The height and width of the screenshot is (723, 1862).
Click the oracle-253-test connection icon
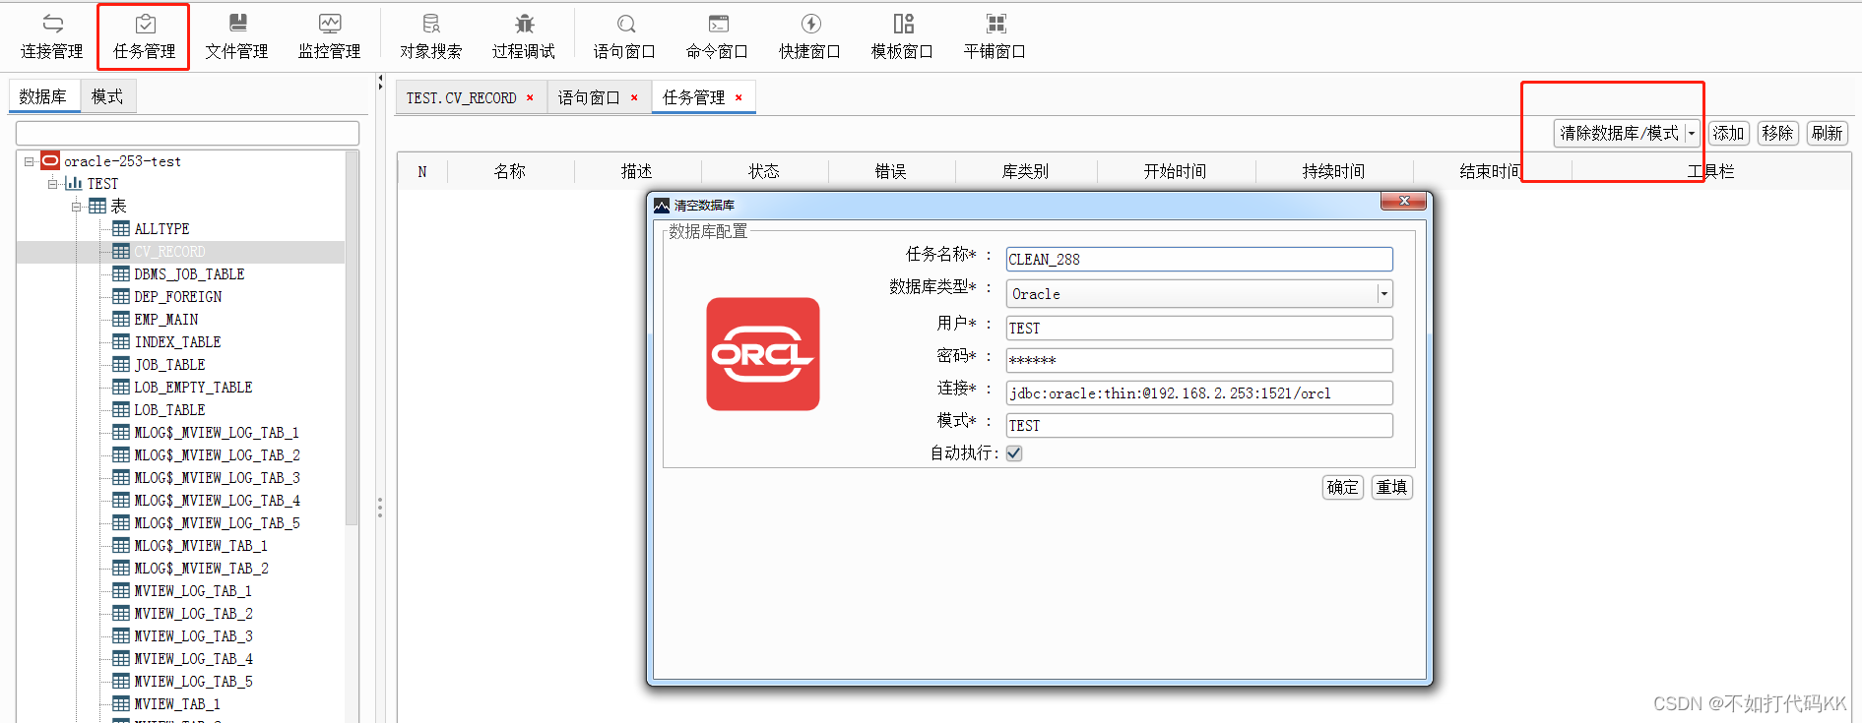tap(50, 160)
